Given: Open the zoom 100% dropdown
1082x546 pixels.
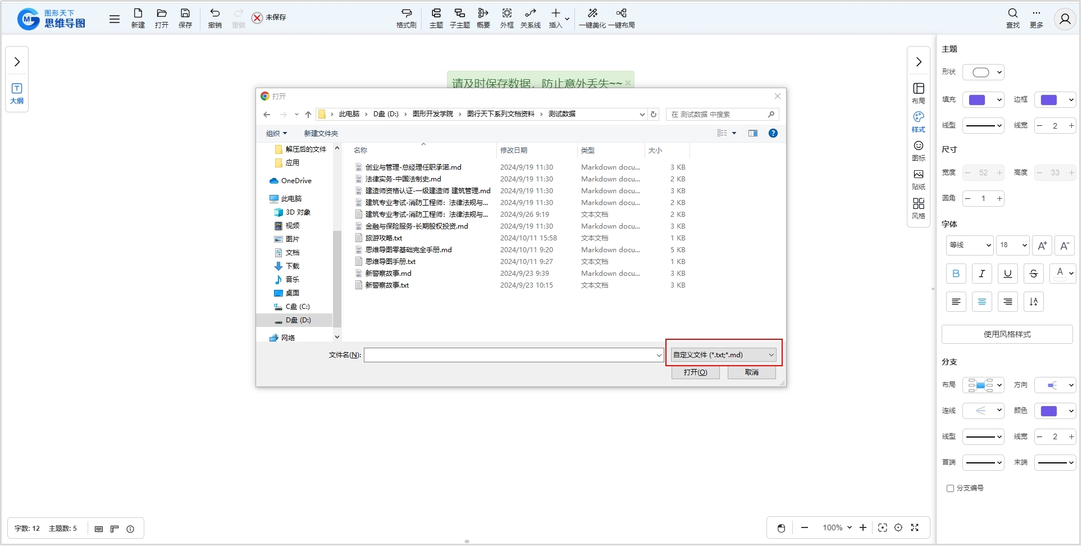Looking at the screenshot, I should pos(837,527).
